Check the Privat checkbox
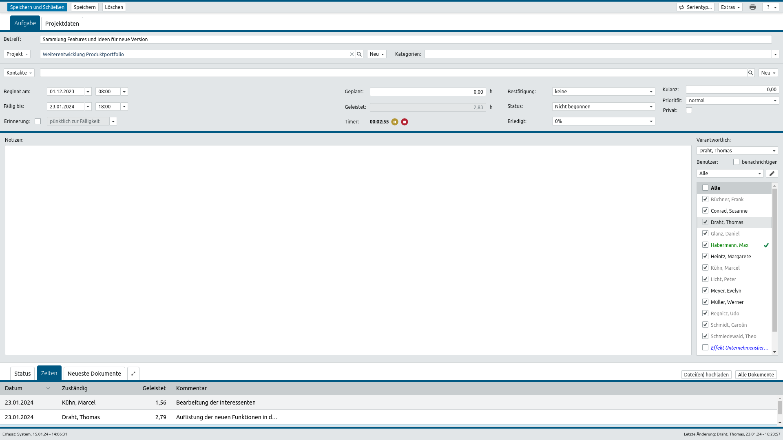The width and height of the screenshot is (783, 440). (689, 110)
